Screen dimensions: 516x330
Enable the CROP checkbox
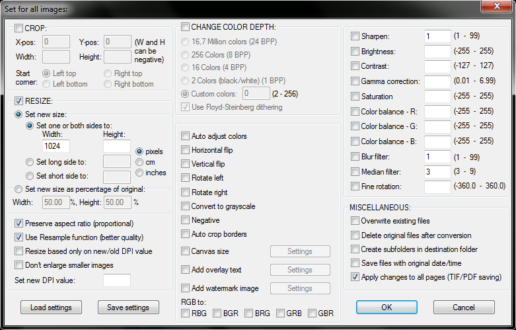click(x=18, y=28)
